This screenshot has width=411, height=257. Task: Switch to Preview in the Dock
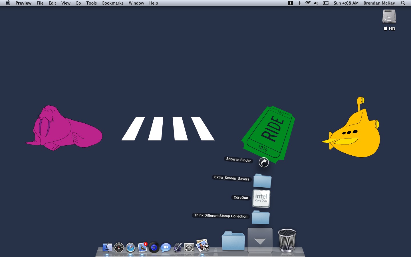tap(203, 246)
